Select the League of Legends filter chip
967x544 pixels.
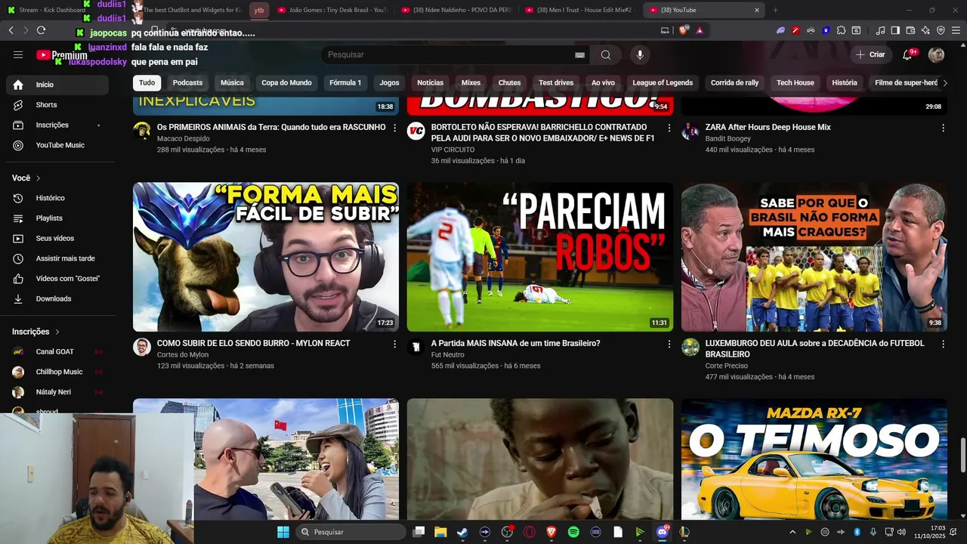click(x=663, y=83)
